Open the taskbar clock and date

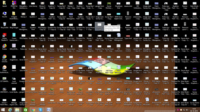[194, 110]
